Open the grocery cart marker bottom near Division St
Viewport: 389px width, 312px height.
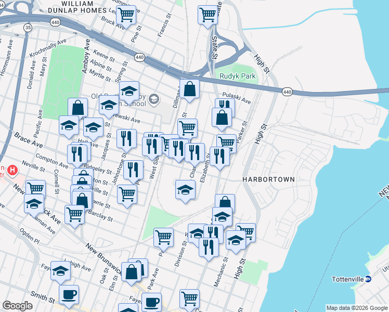pyautogui.click(x=189, y=300)
